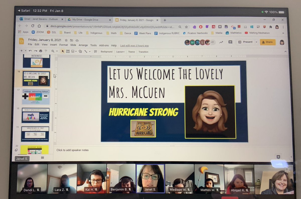Add a new slide with the plus icon
301x199 pixels.
(21, 51)
